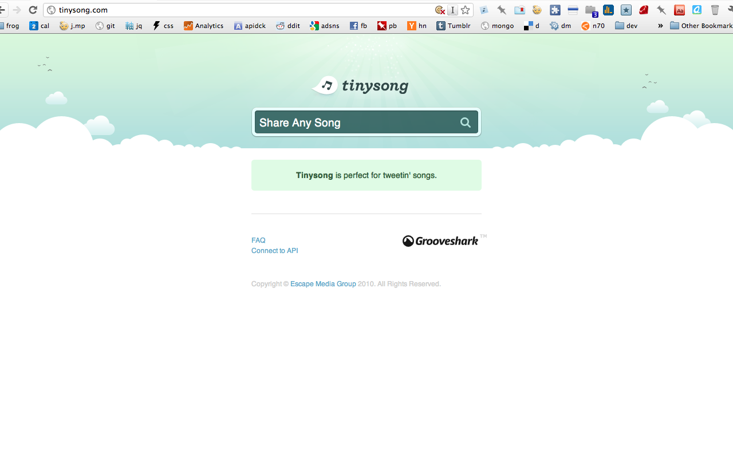The image size is (733, 458).
Task: Click the music note extension icon
Action: coord(484,10)
